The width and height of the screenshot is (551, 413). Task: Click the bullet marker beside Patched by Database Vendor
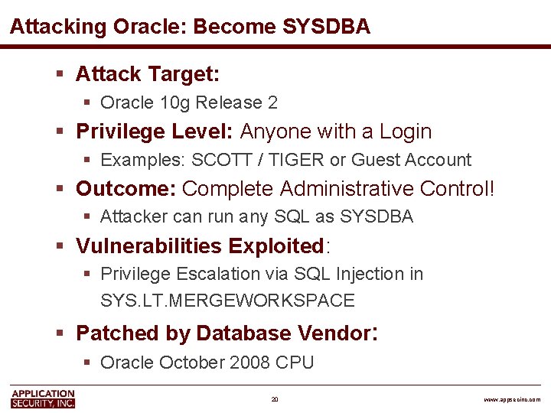click(60, 333)
